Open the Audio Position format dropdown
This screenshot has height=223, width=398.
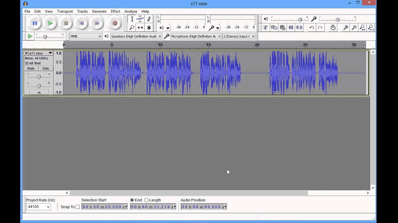coord(225,207)
